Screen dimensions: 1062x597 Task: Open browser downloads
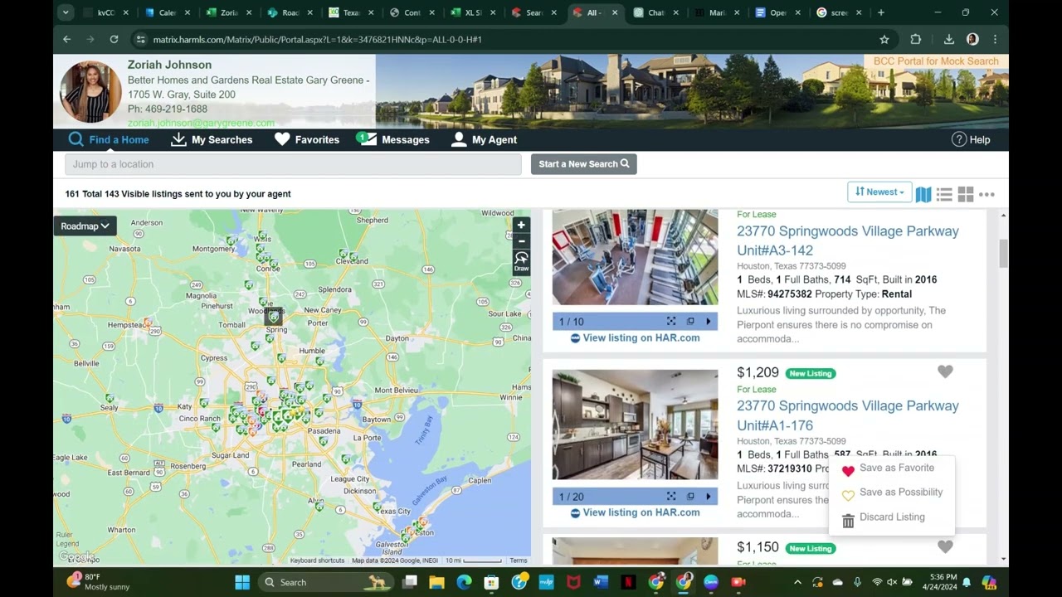tap(949, 39)
